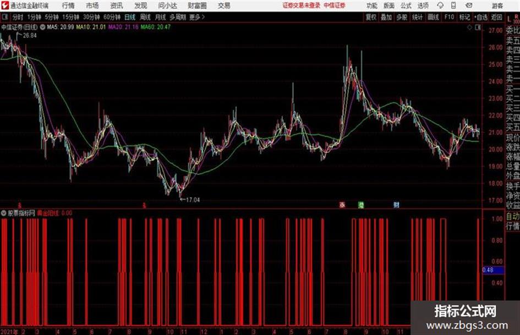Screen dimensions: 520x335
Task: Click the panel layout icon beside the diamond
Action: click(x=478, y=28)
